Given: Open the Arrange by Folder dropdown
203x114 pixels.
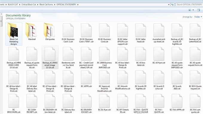Looking at the screenshot, I should point(198,17).
